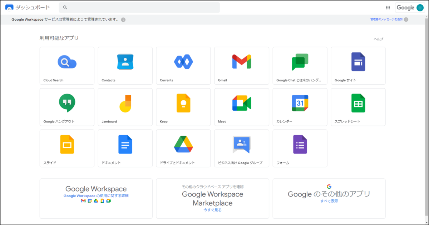Click the large Google Workspace heading
Image resolution: width=429 pixels, height=225 pixels.
(96, 189)
